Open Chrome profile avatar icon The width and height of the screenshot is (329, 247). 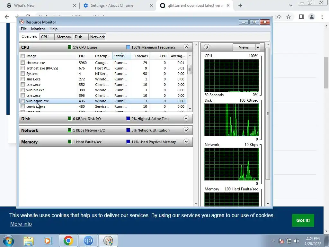312,17
